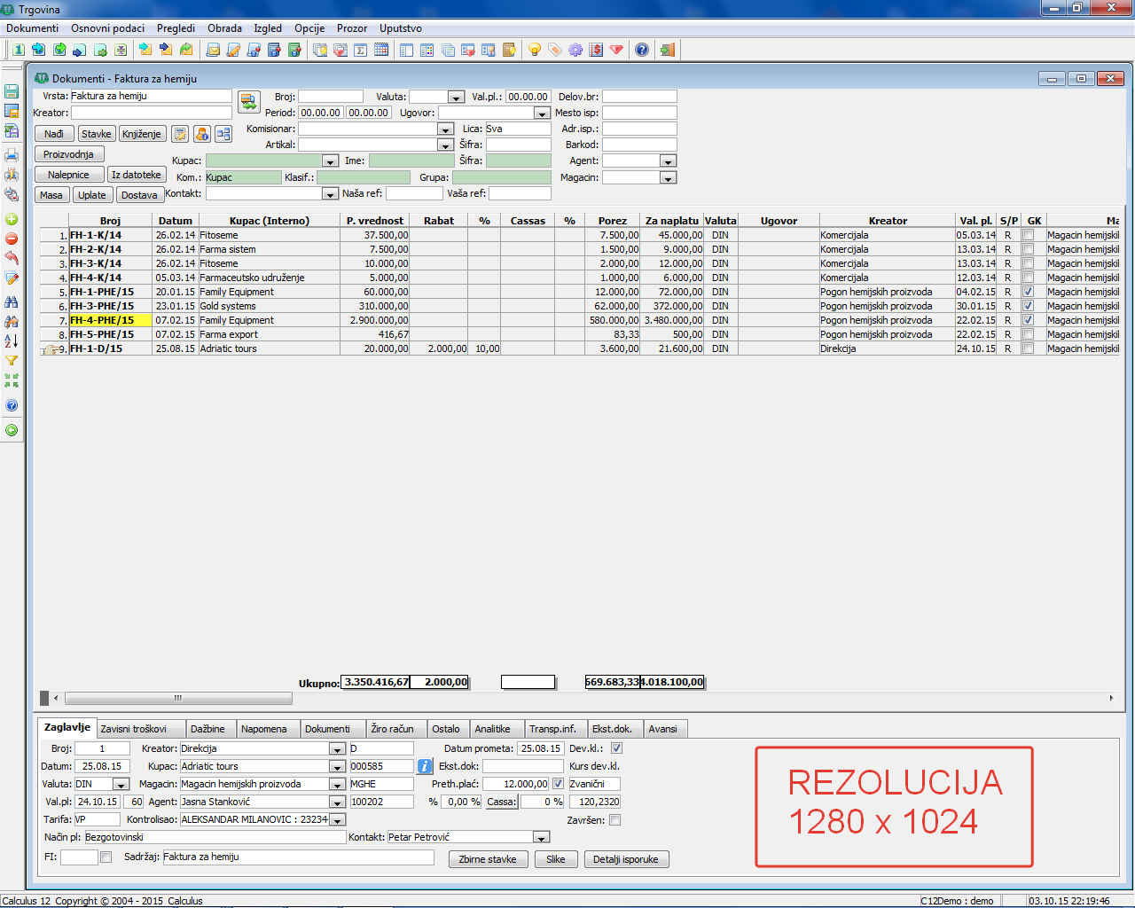
Task: Click the red minus delete-record icon
Action: [x=12, y=239]
